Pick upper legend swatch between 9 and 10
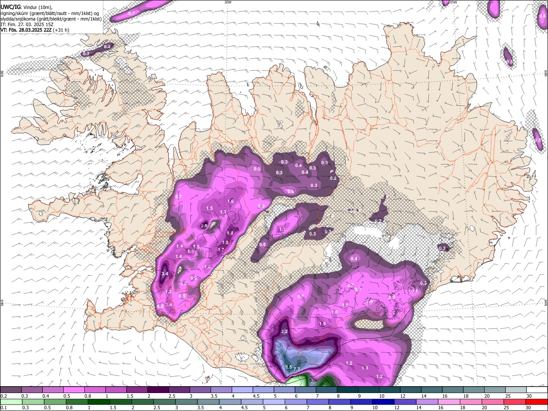 tap(368, 390)
